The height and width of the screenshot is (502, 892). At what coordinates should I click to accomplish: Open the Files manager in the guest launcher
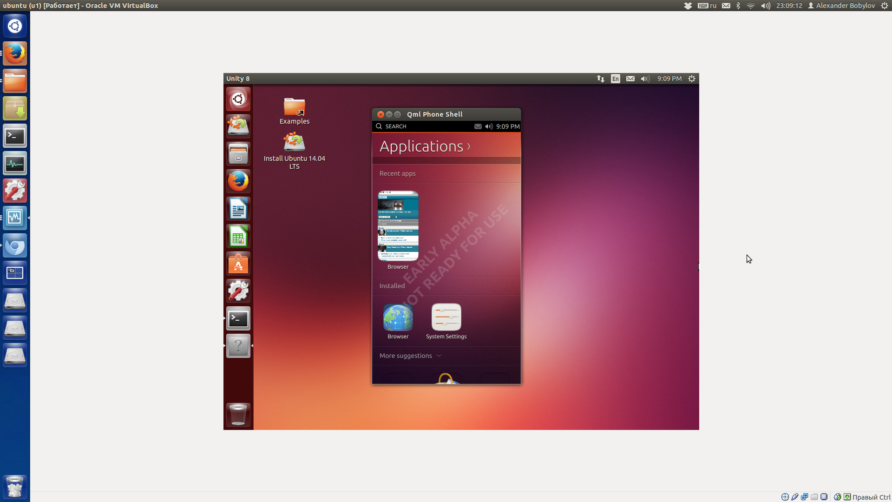click(x=238, y=154)
